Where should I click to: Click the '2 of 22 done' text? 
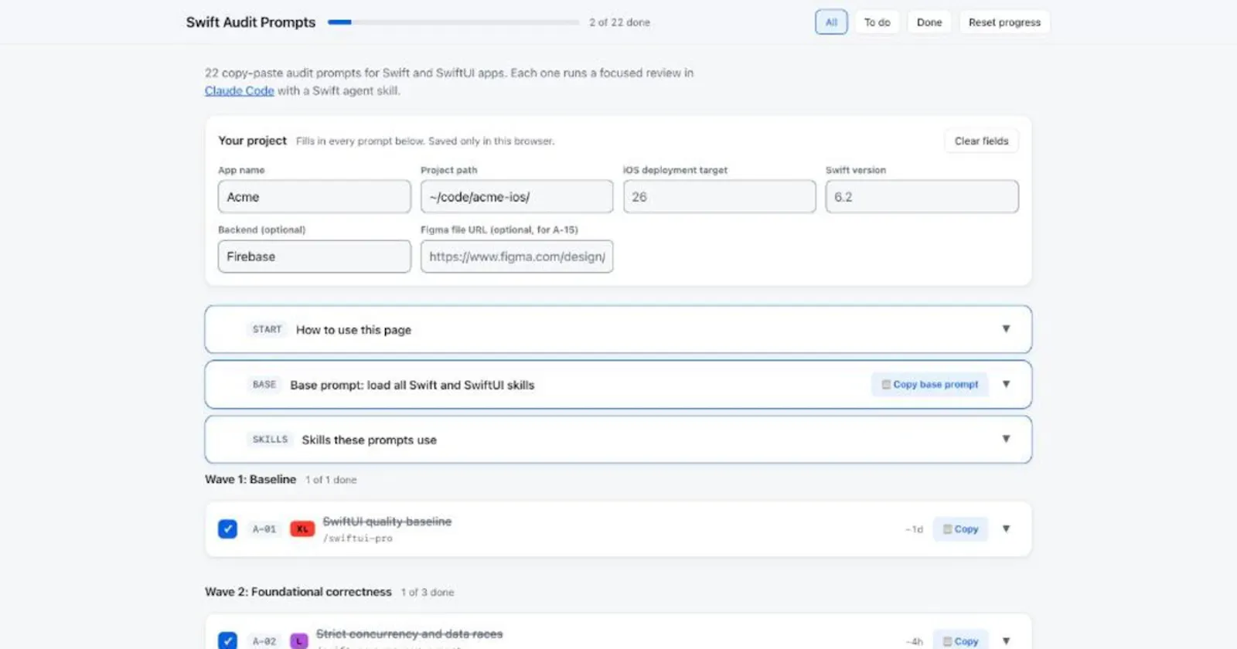(x=619, y=22)
